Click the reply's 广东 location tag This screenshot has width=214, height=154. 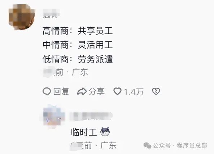click(x=108, y=145)
